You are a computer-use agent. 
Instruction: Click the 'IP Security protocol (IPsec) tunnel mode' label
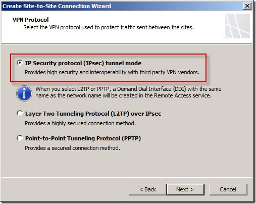tap(83, 63)
